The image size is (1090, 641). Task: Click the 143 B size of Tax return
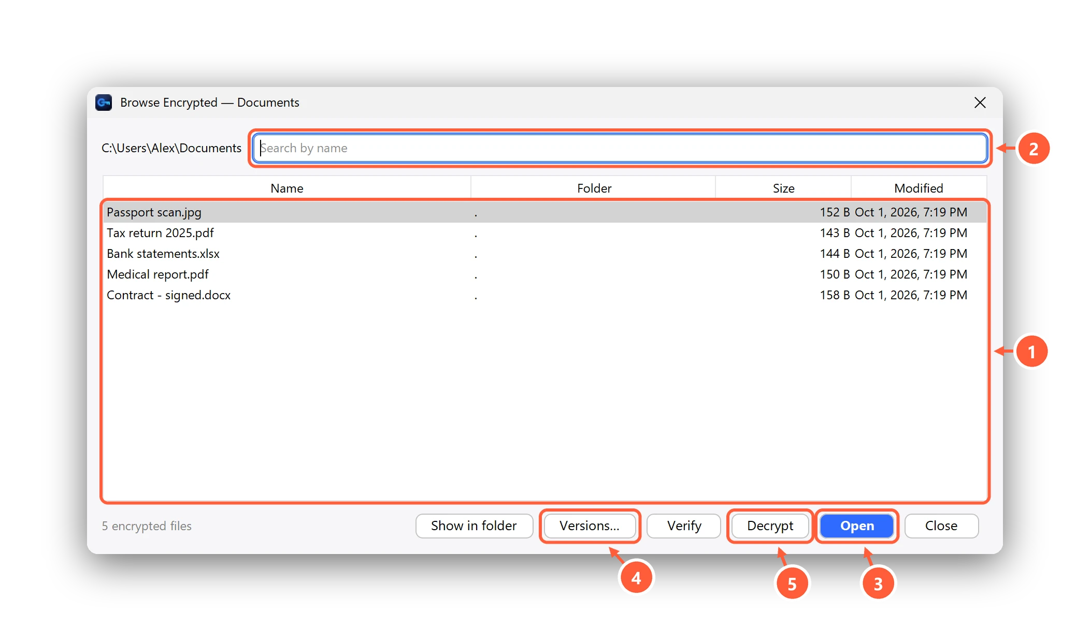click(835, 233)
